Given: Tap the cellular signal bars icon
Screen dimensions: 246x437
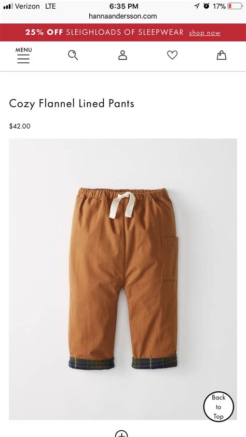Looking at the screenshot, I should point(8,6).
